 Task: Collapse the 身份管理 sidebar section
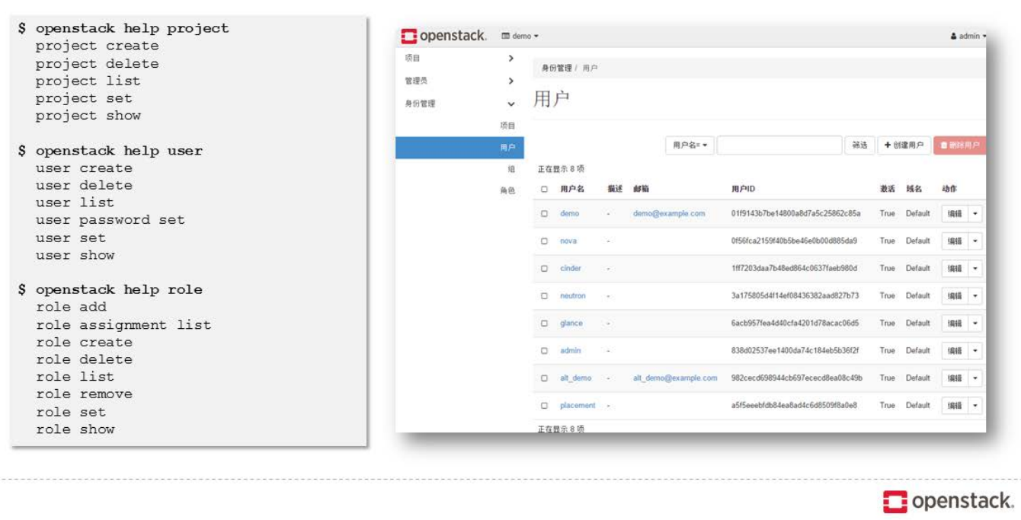click(459, 104)
